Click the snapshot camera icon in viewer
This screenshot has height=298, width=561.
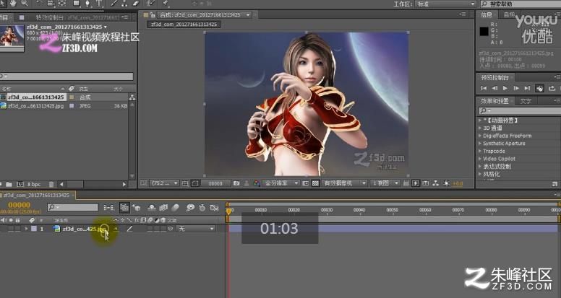click(x=236, y=183)
